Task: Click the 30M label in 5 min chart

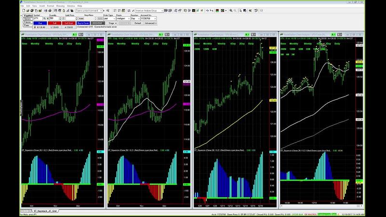Action: tap(308, 49)
